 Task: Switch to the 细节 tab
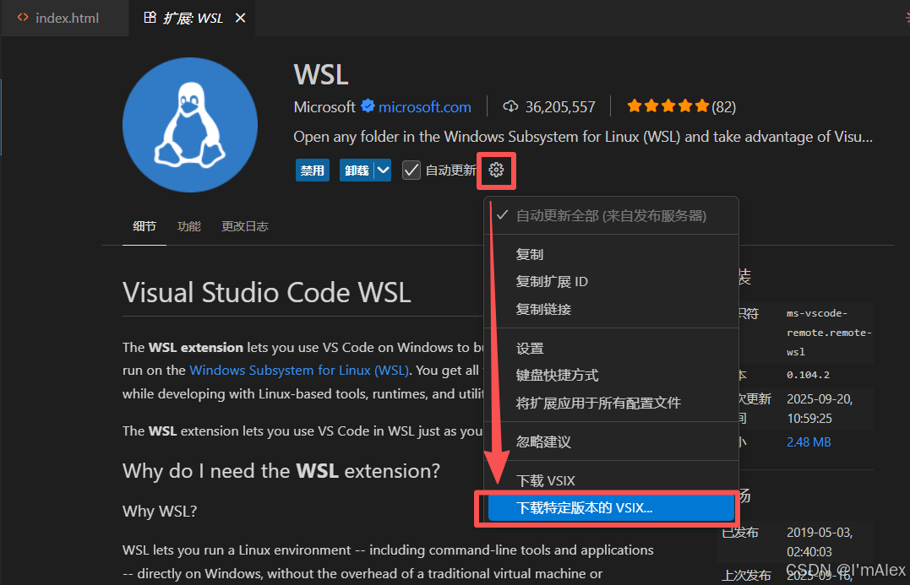pos(144,226)
